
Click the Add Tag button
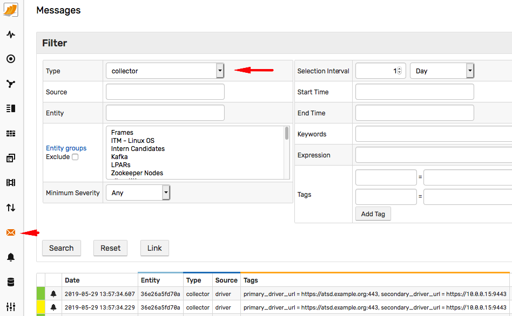click(x=373, y=214)
